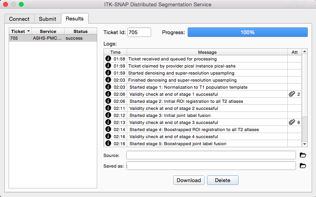Click info icon for 'Ticket received and queued' log
This screenshot has height=197, width=316.
[x=108, y=58]
